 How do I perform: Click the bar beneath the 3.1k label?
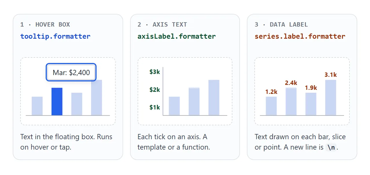point(331,98)
